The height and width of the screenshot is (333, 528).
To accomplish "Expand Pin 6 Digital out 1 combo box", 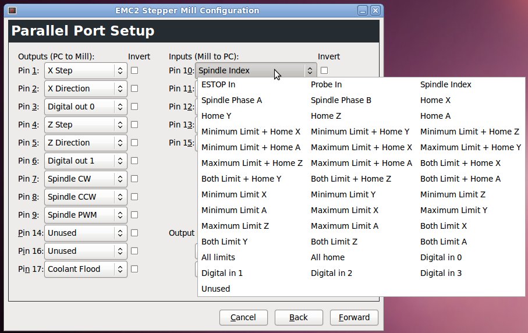I will (x=86, y=161).
